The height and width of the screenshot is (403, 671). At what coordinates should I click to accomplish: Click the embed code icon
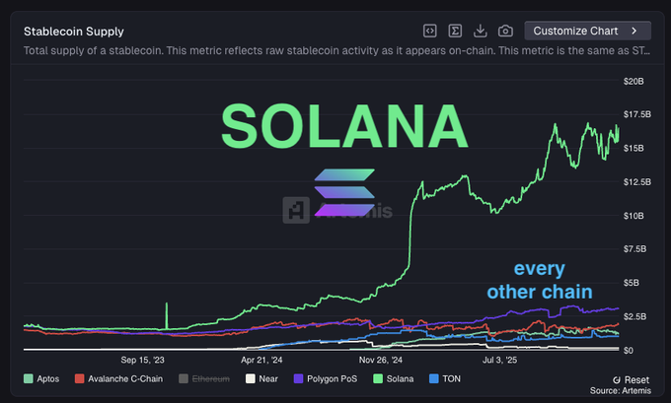(429, 31)
